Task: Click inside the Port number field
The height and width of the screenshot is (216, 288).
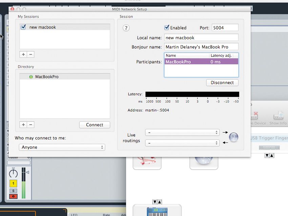Action: coord(224,27)
